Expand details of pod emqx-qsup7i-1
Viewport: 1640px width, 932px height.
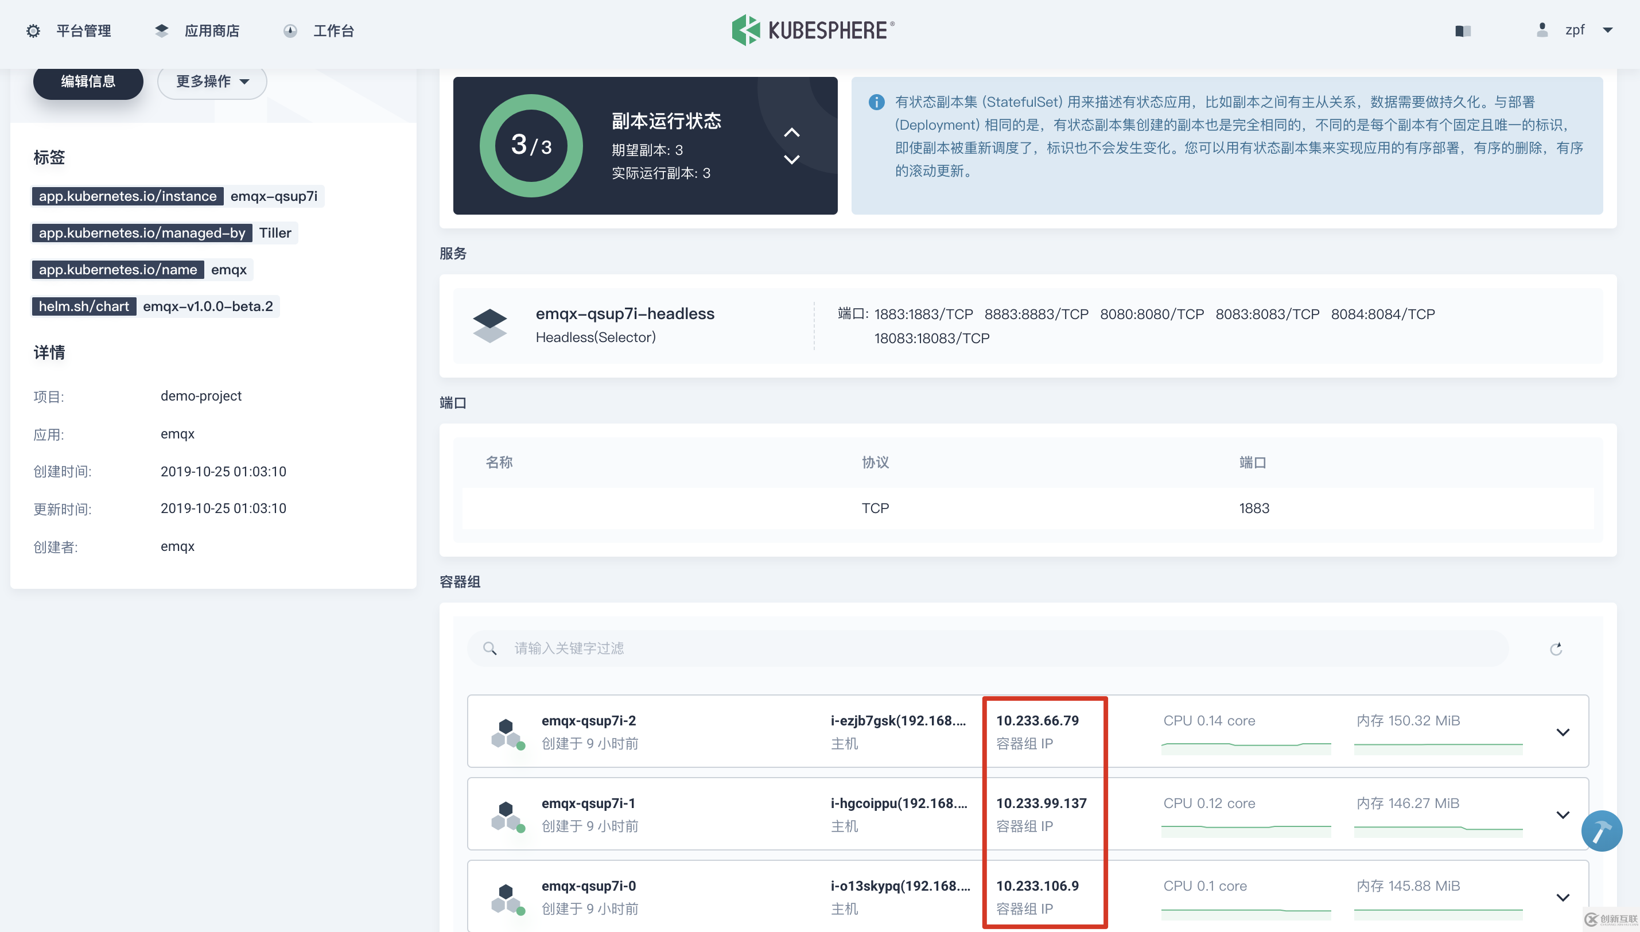(1563, 814)
